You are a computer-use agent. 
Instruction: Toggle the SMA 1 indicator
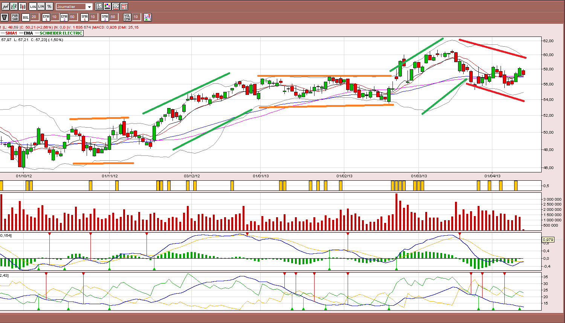[x=84, y=17]
